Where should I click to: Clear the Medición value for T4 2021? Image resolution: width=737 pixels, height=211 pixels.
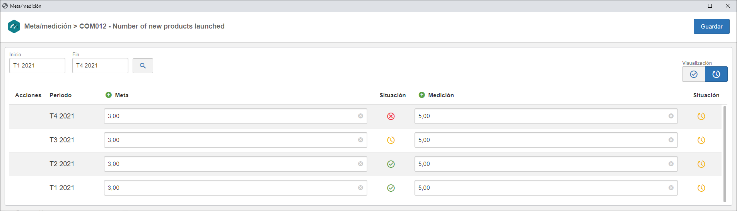coord(671,116)
